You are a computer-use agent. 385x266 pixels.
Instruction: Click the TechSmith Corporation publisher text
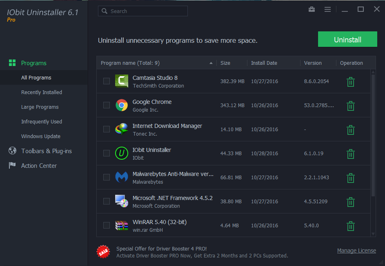point(158,86)
